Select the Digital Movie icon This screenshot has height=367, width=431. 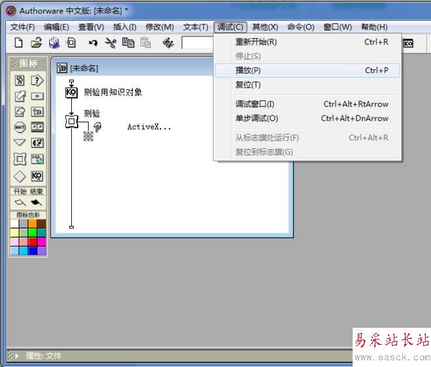coord(37,127)
